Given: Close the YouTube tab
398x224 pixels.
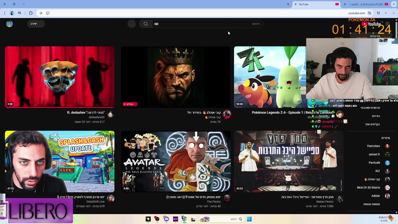Looking at the screenshot, I should coord(295,4).
